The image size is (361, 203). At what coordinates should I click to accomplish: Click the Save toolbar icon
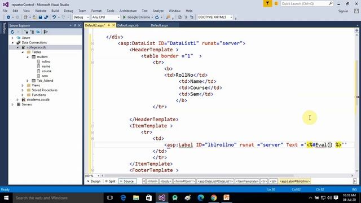click(41, 17)
